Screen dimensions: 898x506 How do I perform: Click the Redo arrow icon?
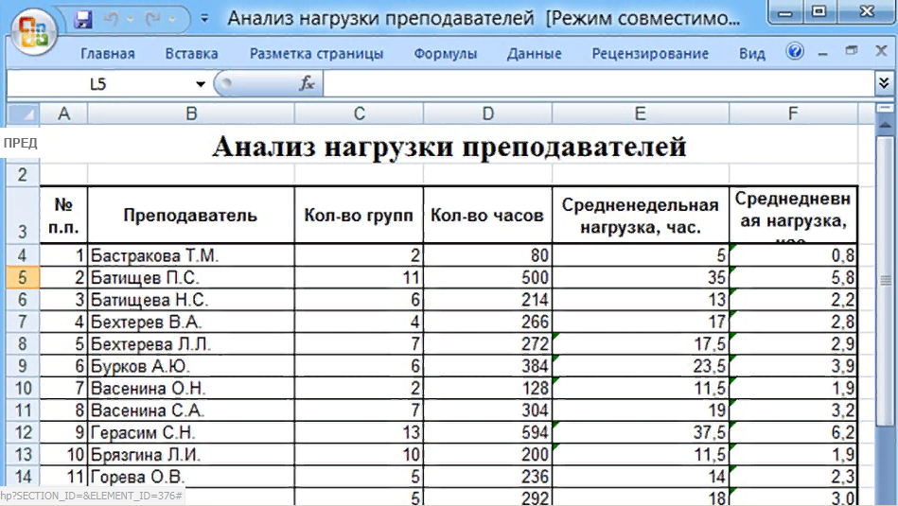(x=150, y=19)
